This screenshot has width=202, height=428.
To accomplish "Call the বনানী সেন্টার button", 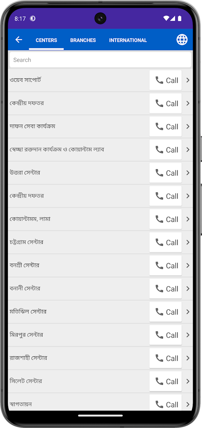I will click(x=166, y=289).
